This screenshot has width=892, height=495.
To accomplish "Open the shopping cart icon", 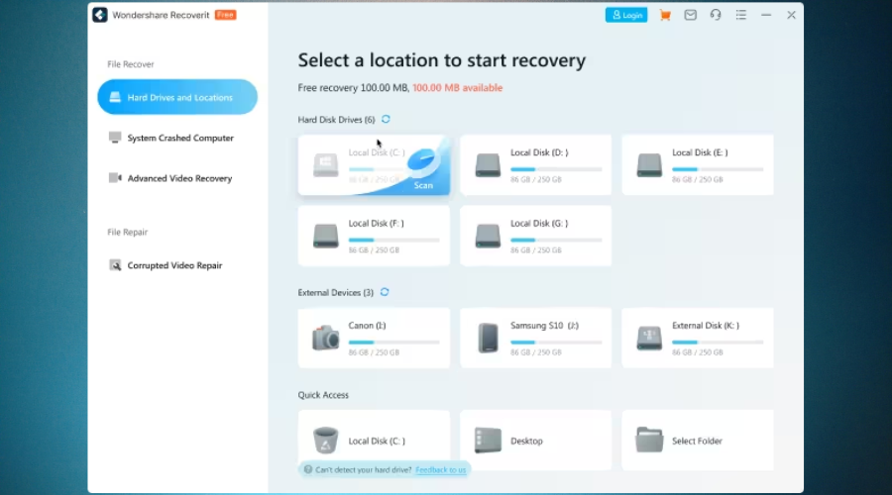I will click(x=664, y=15).
